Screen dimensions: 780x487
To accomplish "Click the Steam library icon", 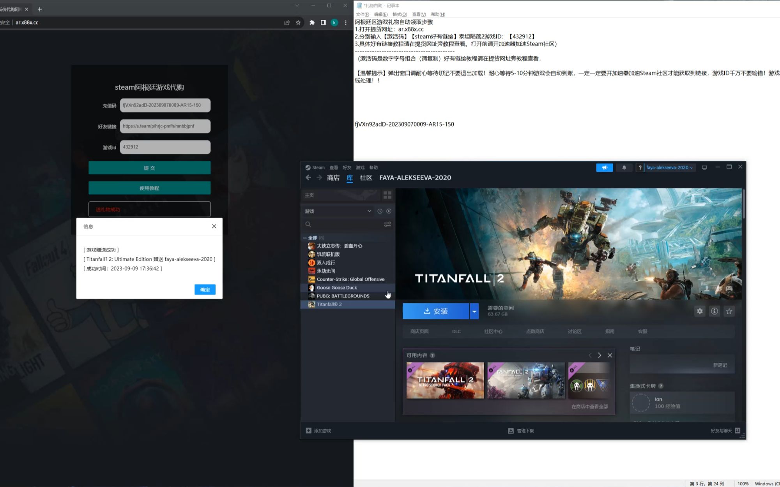I will click(349, 178).
